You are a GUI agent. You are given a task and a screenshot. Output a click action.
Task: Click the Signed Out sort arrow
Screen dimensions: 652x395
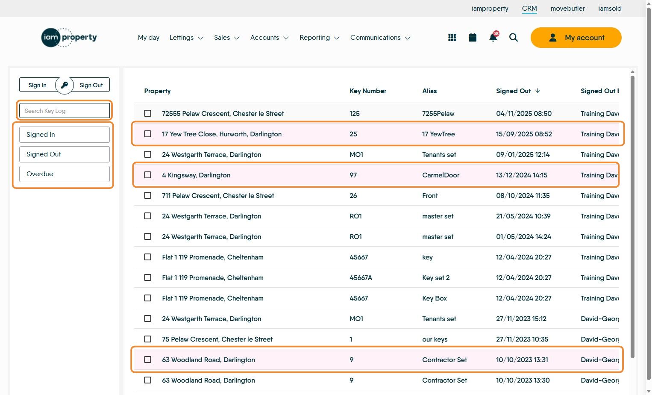(538, 91)
